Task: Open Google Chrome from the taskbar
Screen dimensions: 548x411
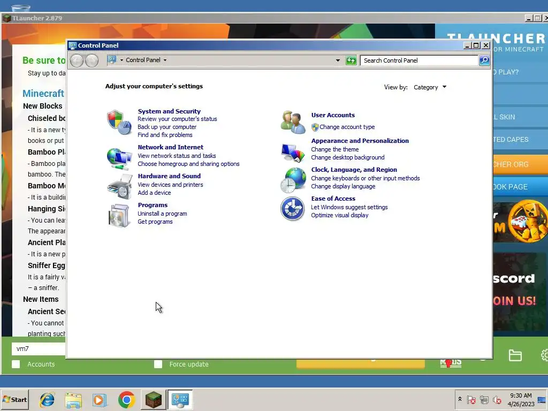Action: (x=126, y=400)
